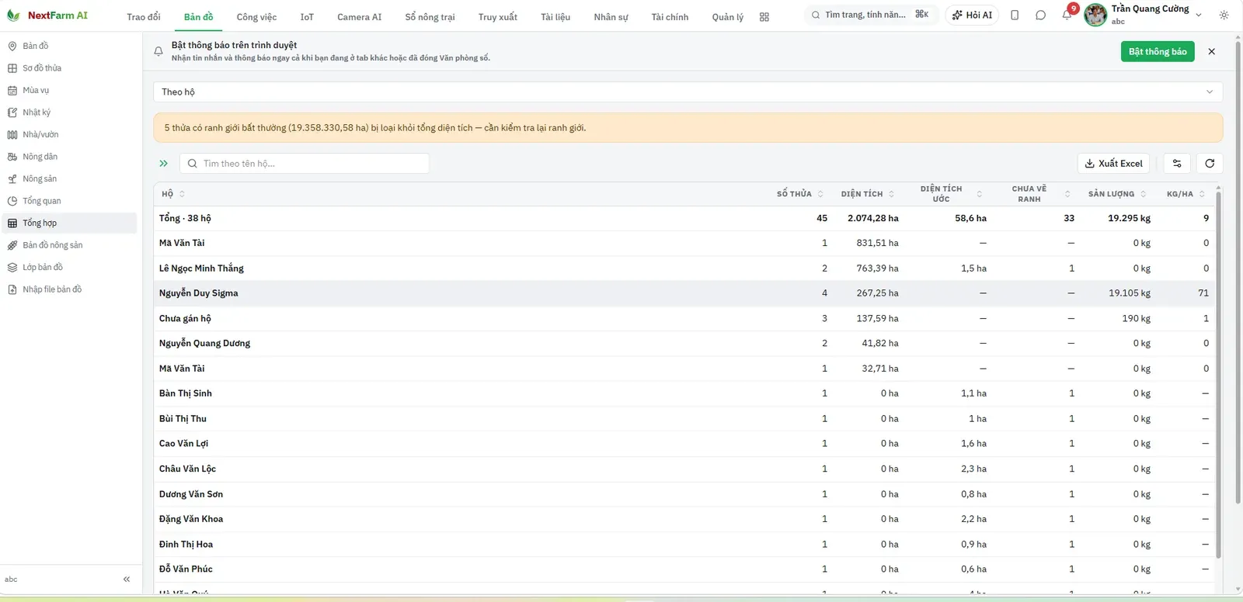Switch to the Công việc top menu

click(x=256, y=17)
